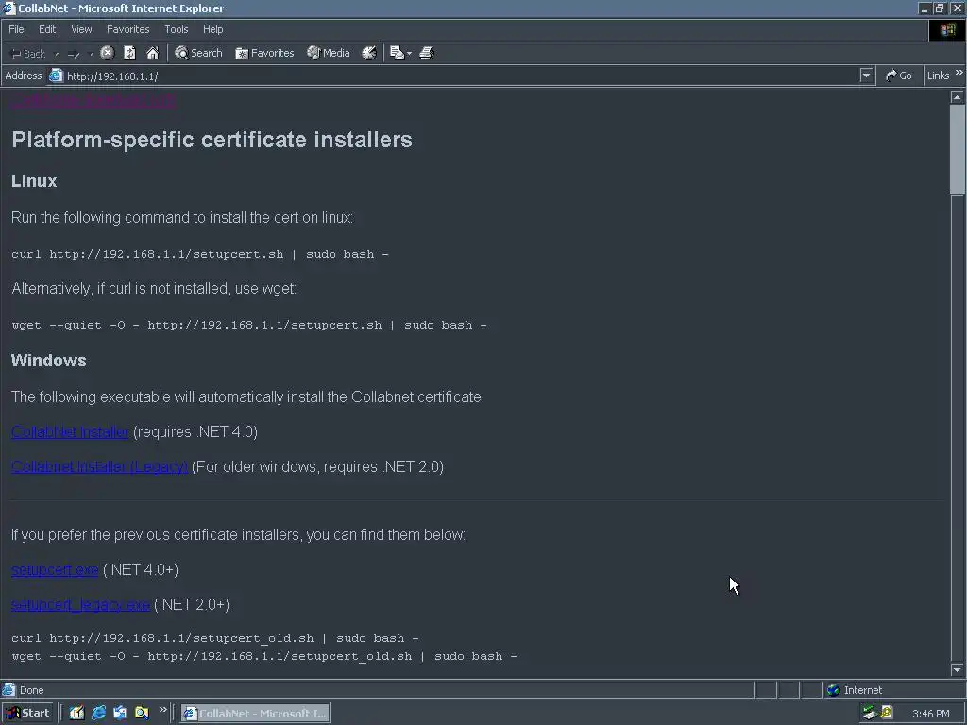Click the key-shaped tray icon

(x=887, y=713)
